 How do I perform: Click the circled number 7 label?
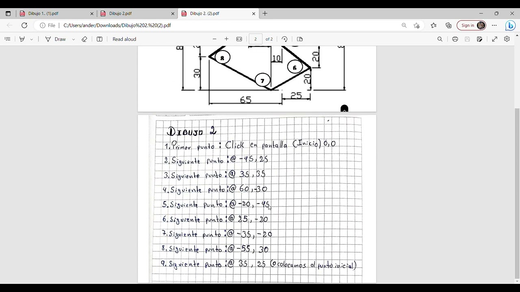pos(262,81)
